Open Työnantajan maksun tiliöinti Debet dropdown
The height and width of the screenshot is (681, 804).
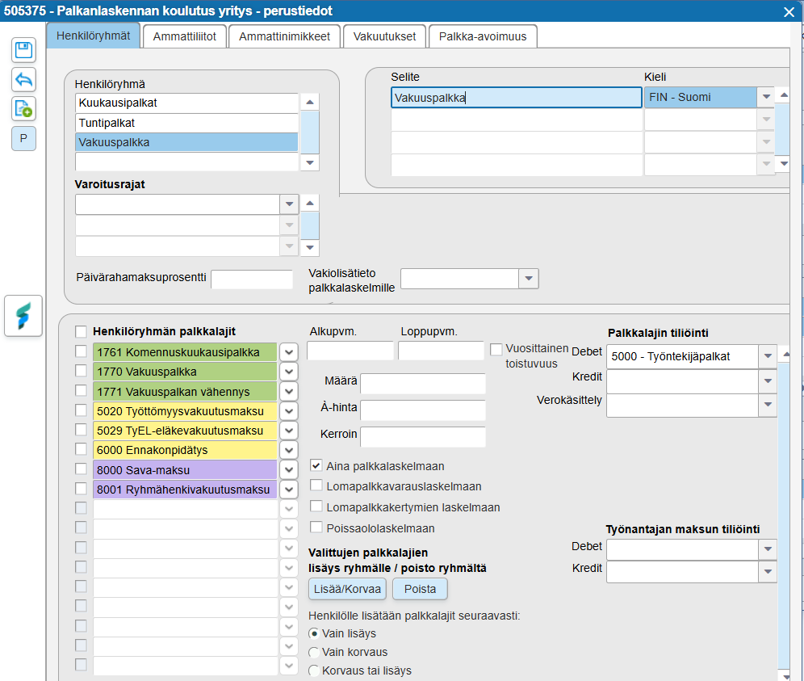point(768,549)
